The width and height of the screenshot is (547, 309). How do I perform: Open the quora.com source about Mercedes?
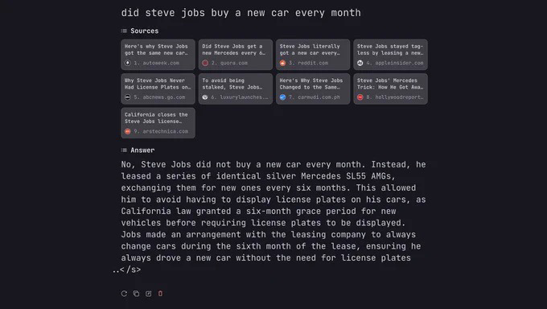236,55
